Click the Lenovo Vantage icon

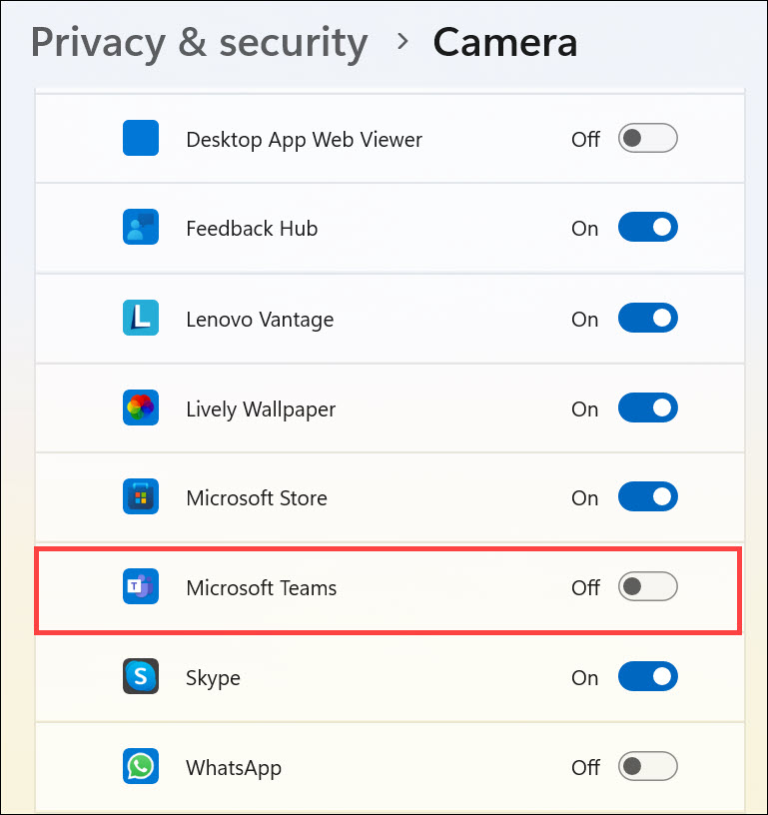point(141,318)
